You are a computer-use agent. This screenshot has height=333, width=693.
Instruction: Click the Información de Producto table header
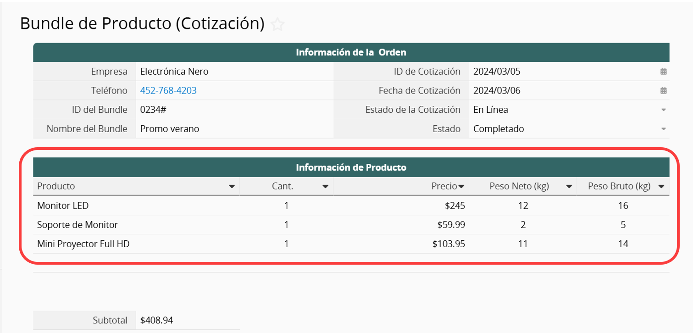[x=351, y=167]
